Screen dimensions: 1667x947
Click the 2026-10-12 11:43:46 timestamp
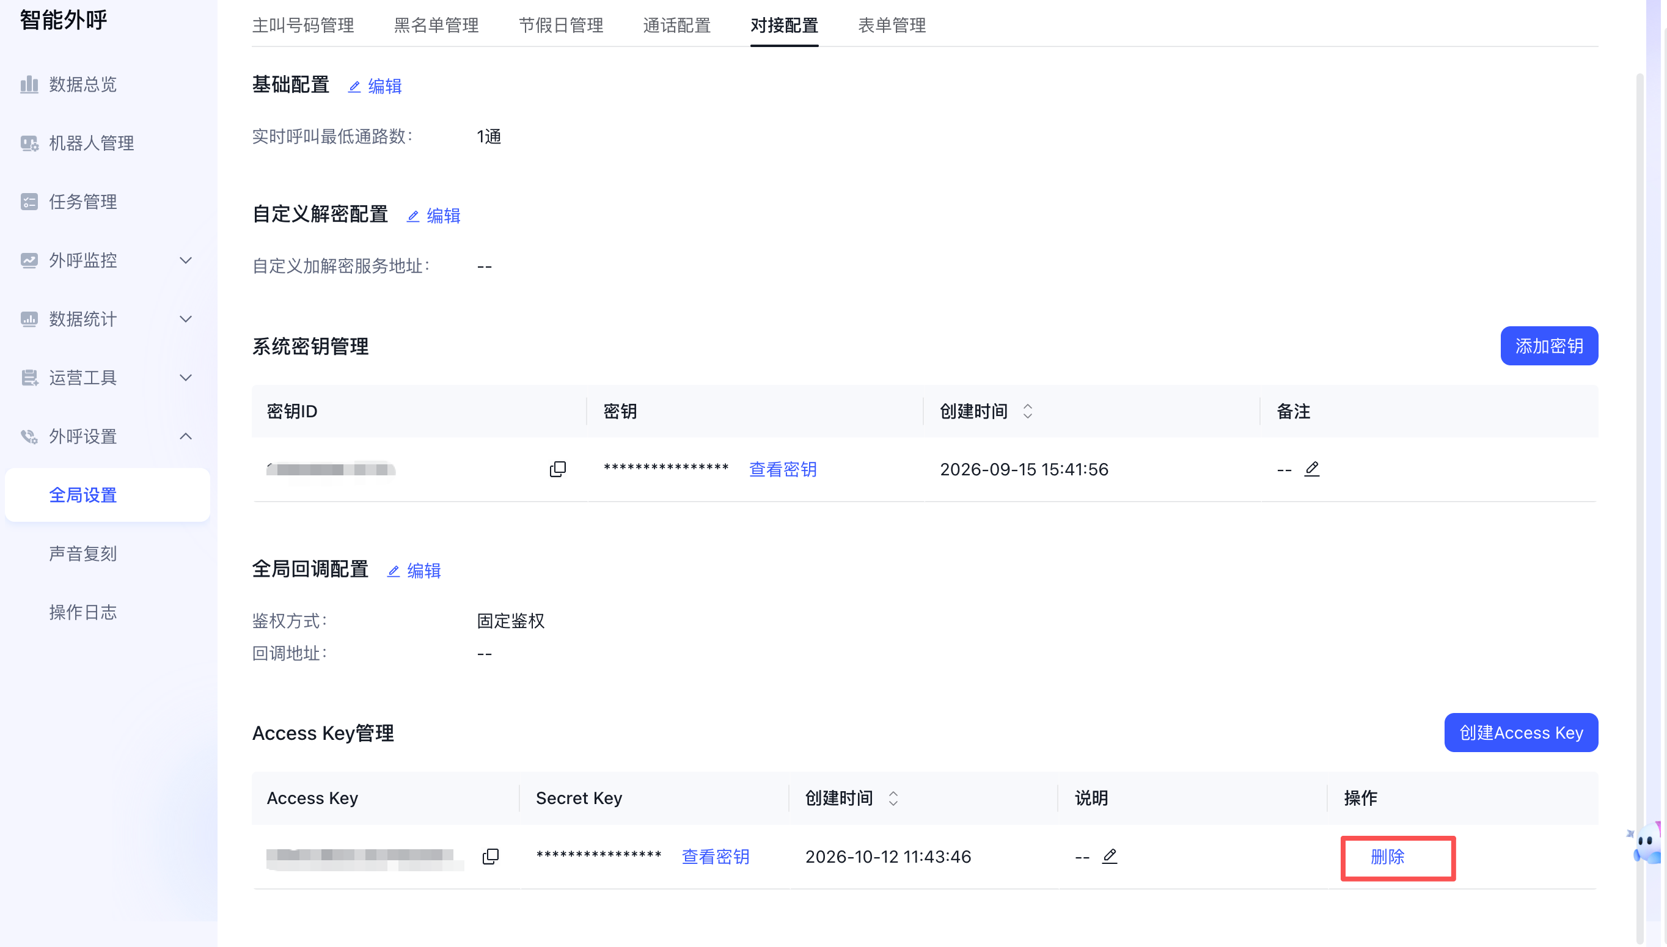[888, 857]
